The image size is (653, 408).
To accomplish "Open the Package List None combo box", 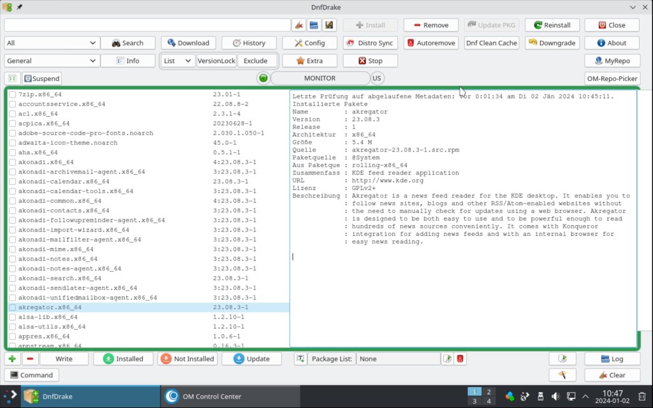I will 398,359.
